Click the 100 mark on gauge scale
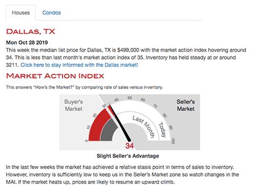This screenshot has width=256, height=195. (x=173, y=141)
